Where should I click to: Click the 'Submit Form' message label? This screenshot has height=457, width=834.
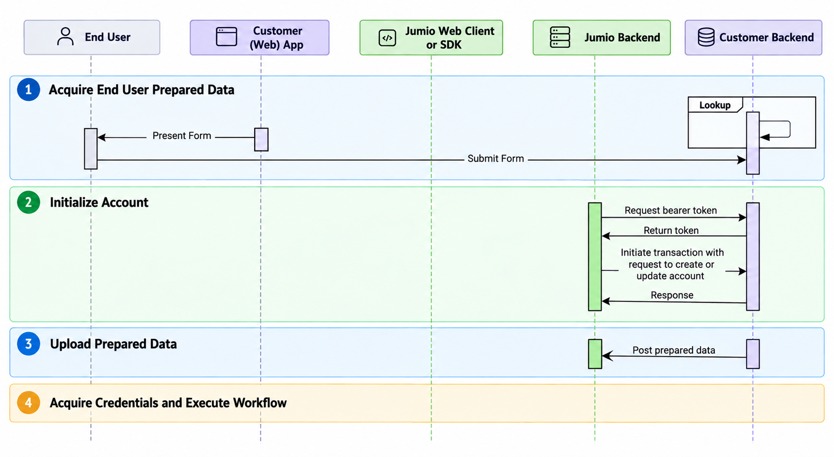tap(496, 158)
